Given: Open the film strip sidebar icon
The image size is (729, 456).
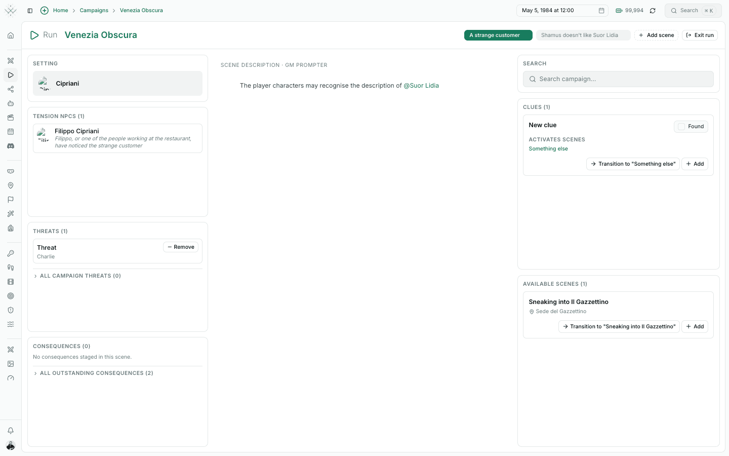Looking at the screenshot, I should coord(11,282).
